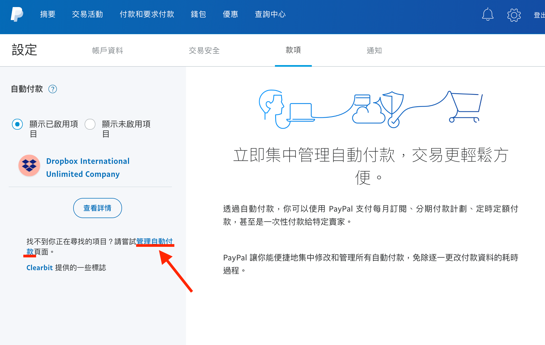This screenshot has height=345, width=545.
Task: Open the settings gear icon
Action: tap(514, 15)
